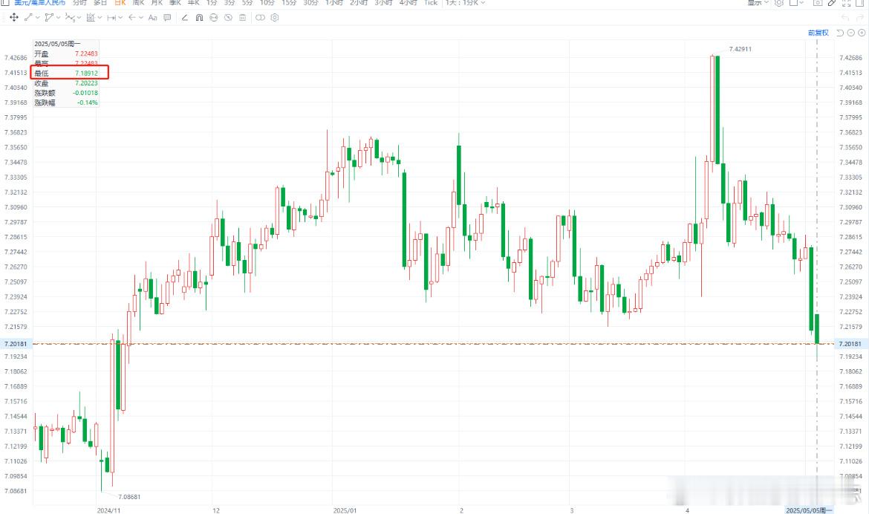
Task: Open range measure tool dropdown arrow
Action: click(120, 18)
